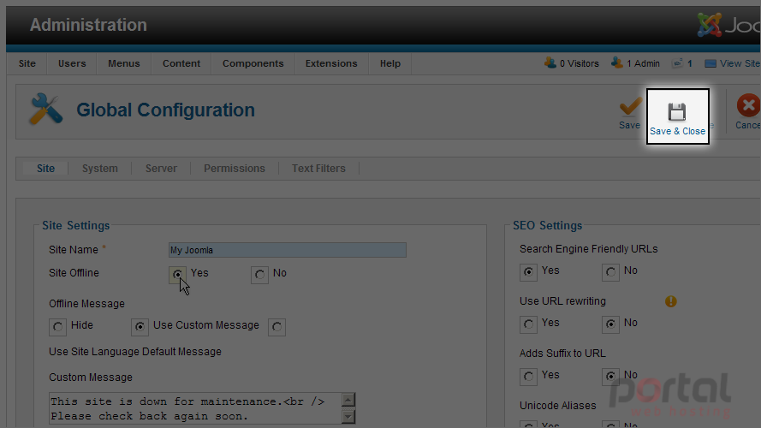The width and height of the screenshot is (761, 428).
Task: Switch to the Text Filters tab
Action: pos(318,169)
